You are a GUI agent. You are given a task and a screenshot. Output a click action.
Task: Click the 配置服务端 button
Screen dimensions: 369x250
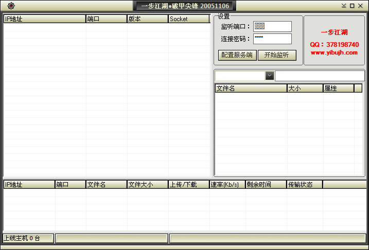237,55
